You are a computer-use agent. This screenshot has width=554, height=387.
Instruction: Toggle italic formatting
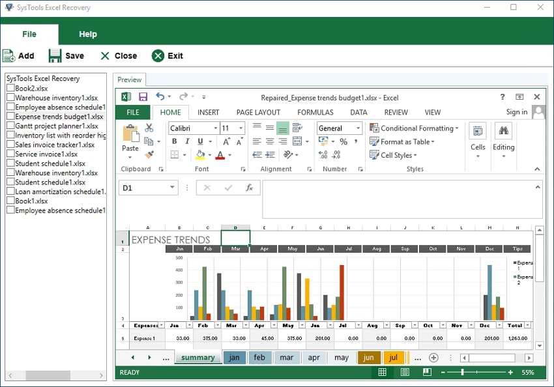click(x=187, y=141)
